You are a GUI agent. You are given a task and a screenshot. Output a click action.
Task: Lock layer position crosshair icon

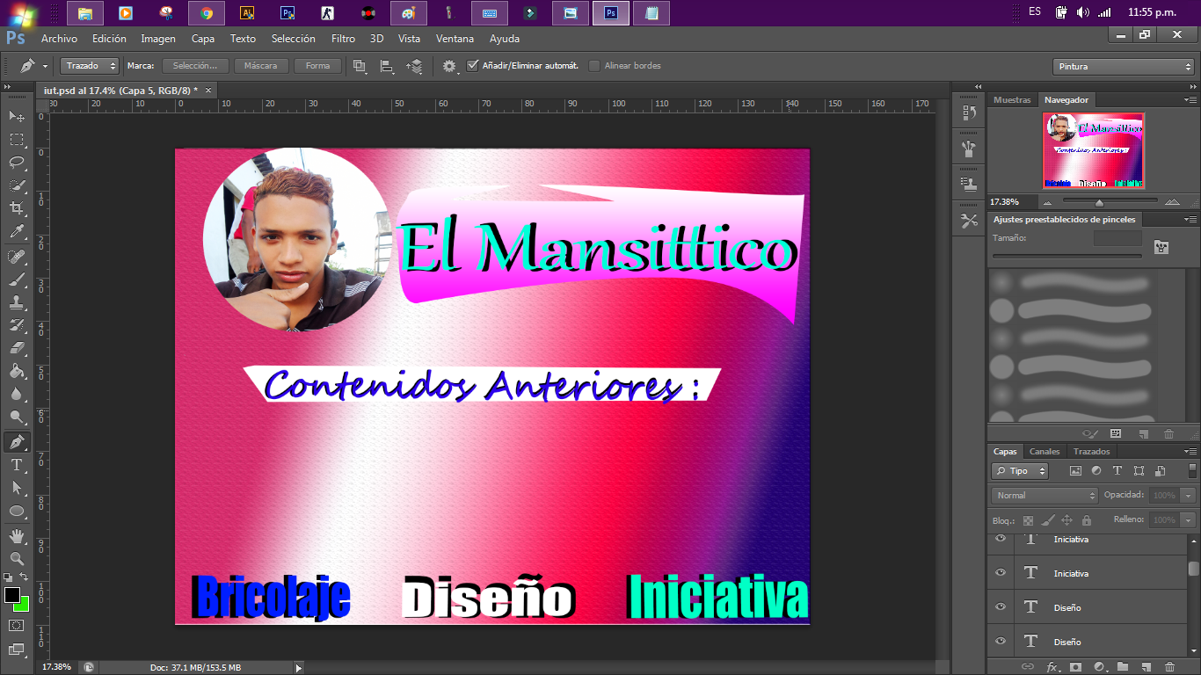[x=1067, y=520]
